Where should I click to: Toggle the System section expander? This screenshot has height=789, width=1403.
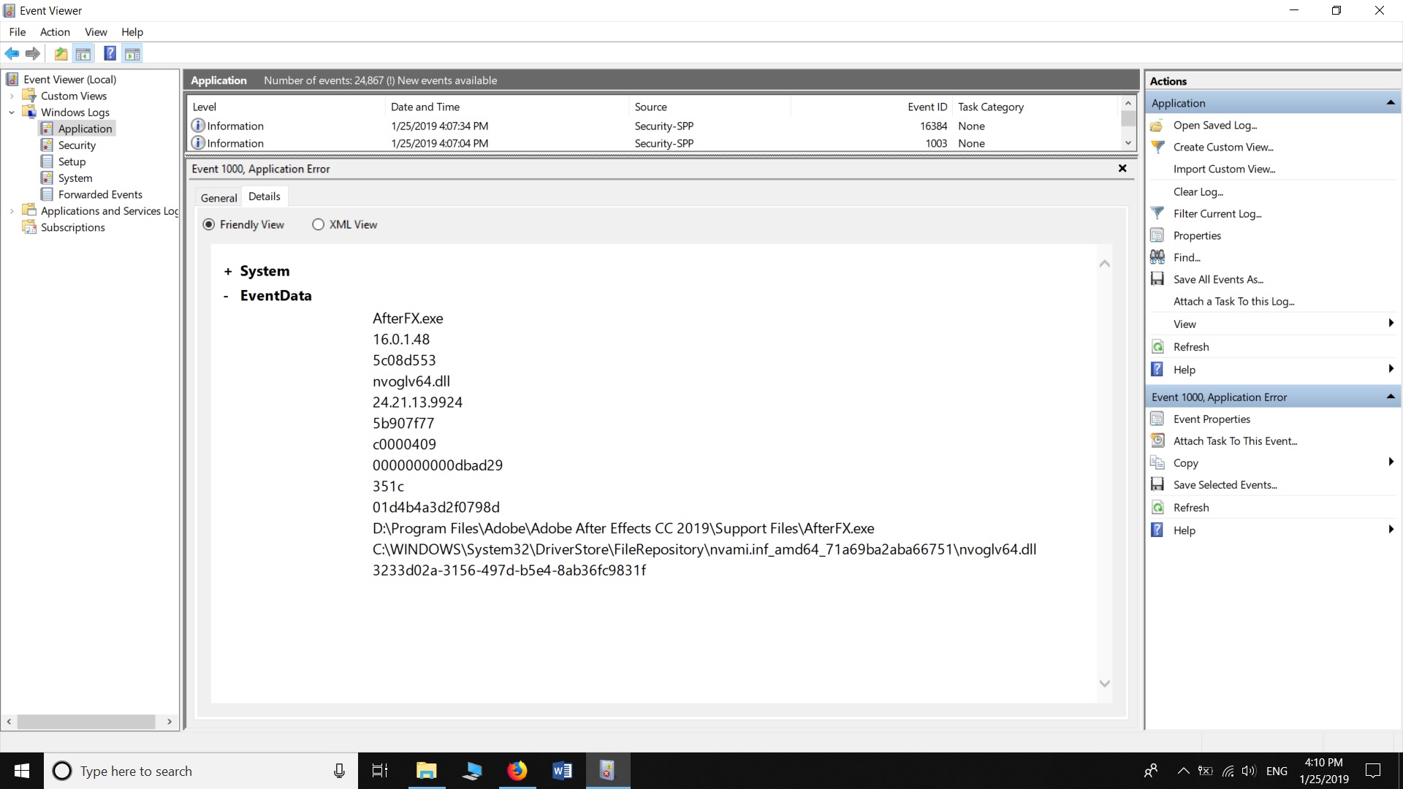[229, 271]
